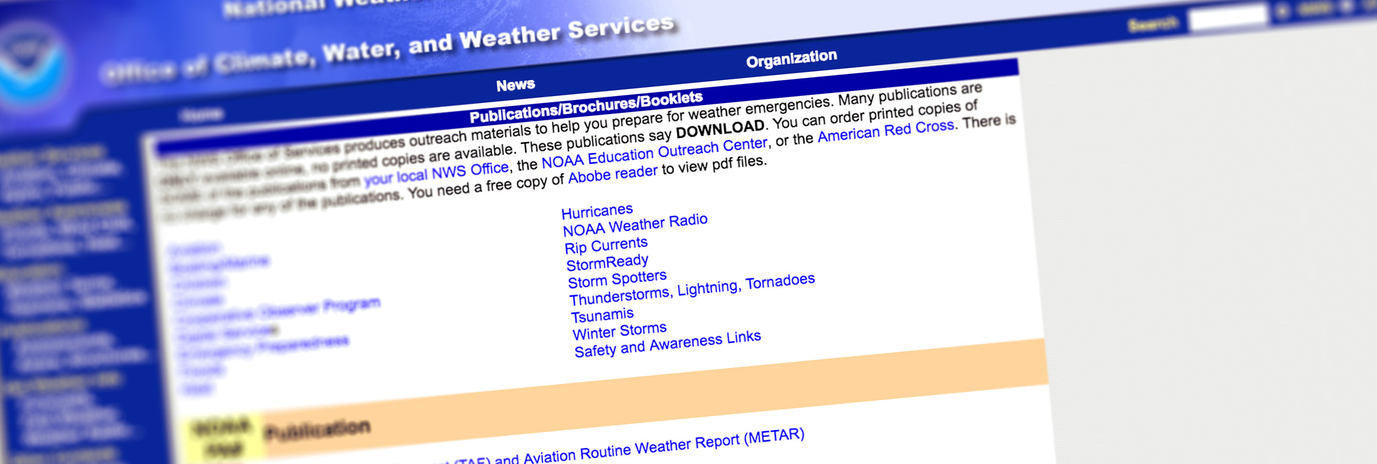The width and height of the screenshot is (1377, 464).
Task: Open Cooperative Observer Program link
Action: click(x=278, y=311)
